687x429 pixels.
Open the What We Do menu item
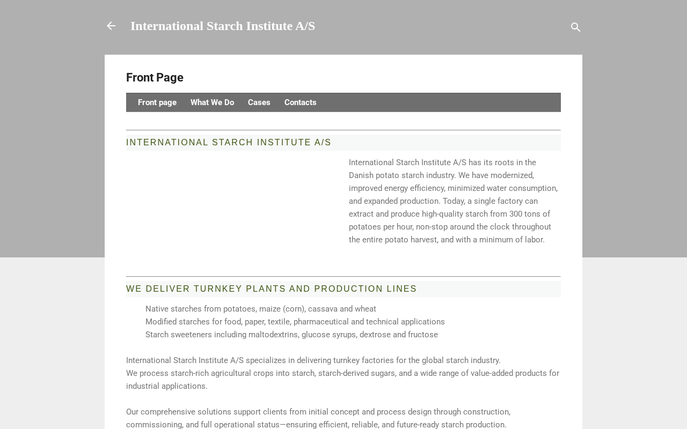(212, 102)
